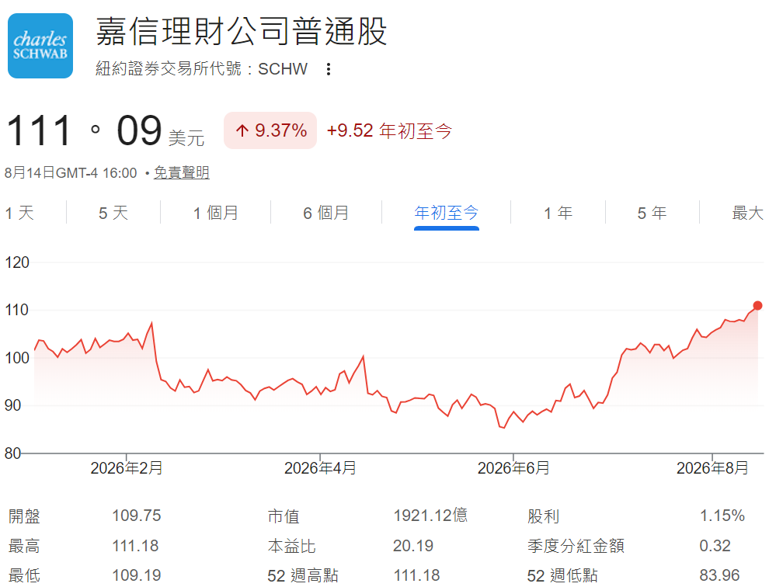Click the 120 y-axis label

tap(16, 262)
